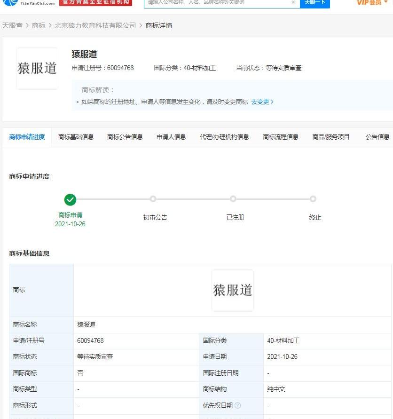This screenshot has width=393, height=419.
Task: Click the 40-材料加工 table cell
Action: point(327,341)
